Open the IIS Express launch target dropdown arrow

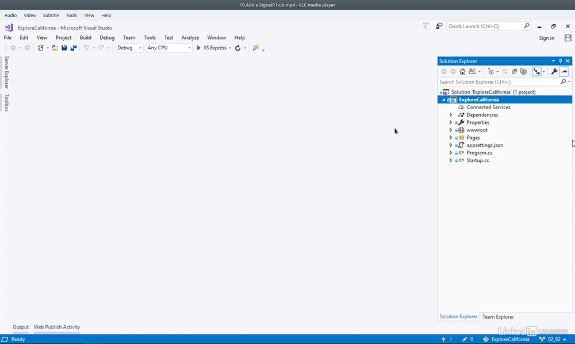coord(230,48)
